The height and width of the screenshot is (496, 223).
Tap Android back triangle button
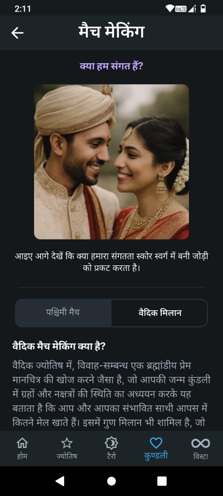[x=60, y=481]
